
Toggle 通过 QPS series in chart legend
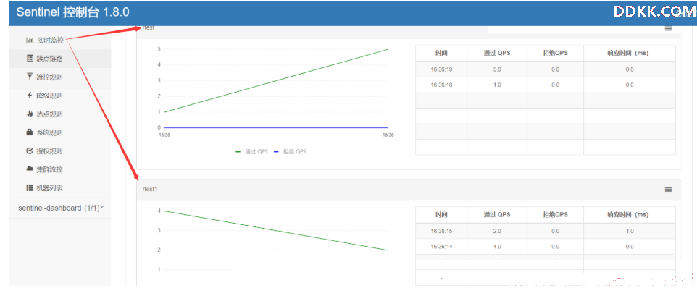coord(251,151)
